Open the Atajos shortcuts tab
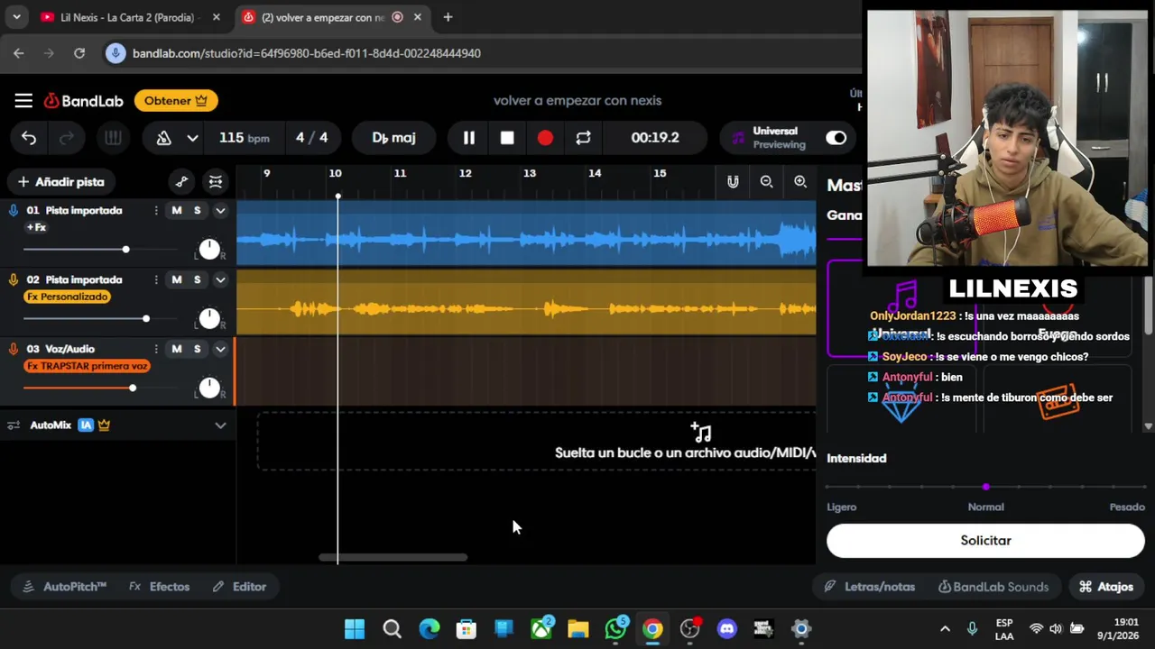 1106,587
